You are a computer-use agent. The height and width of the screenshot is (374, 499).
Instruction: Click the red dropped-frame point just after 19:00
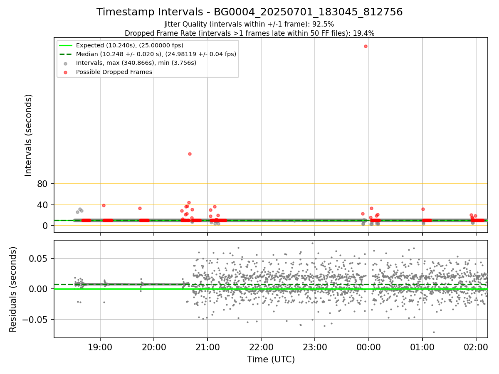point(104,205)
